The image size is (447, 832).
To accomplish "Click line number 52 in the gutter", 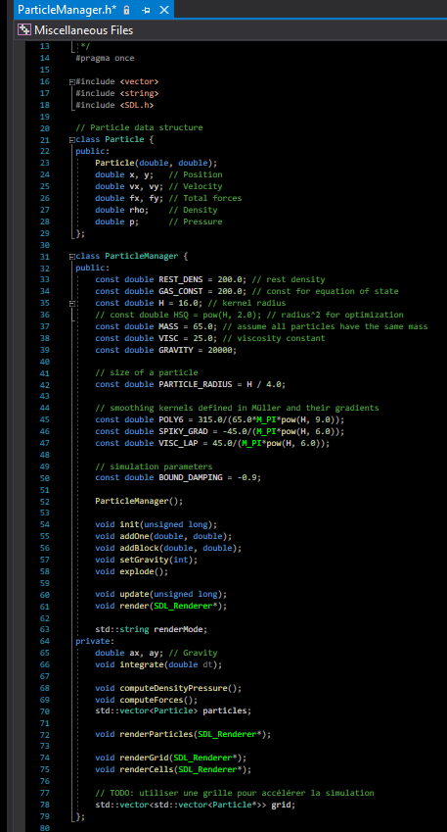I will point(44,502).
